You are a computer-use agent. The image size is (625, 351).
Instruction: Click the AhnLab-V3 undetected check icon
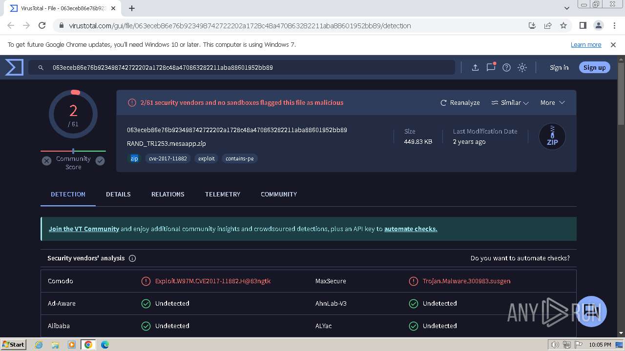(414, 304)
